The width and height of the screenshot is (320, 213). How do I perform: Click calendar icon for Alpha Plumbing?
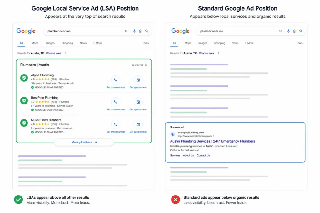(x=138, y=80)
